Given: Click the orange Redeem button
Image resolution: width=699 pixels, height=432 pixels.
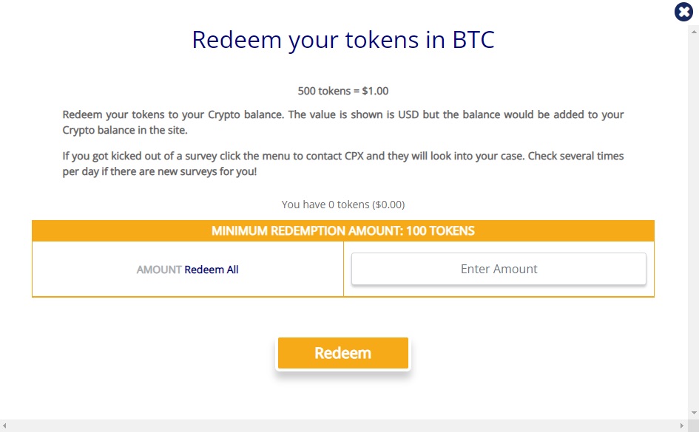Looking at the screenshot, I should click(x=342, y=353).
